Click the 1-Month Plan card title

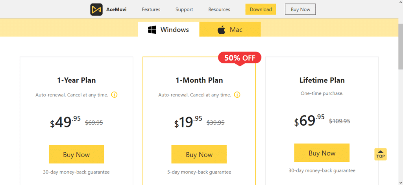click(x=199, y=80)
